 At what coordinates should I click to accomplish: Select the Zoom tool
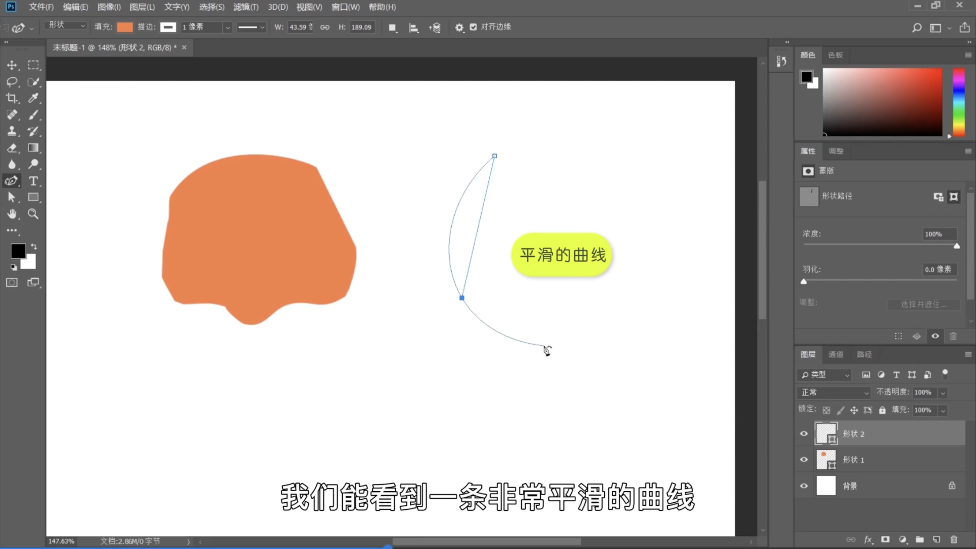(x=33, y=214)
